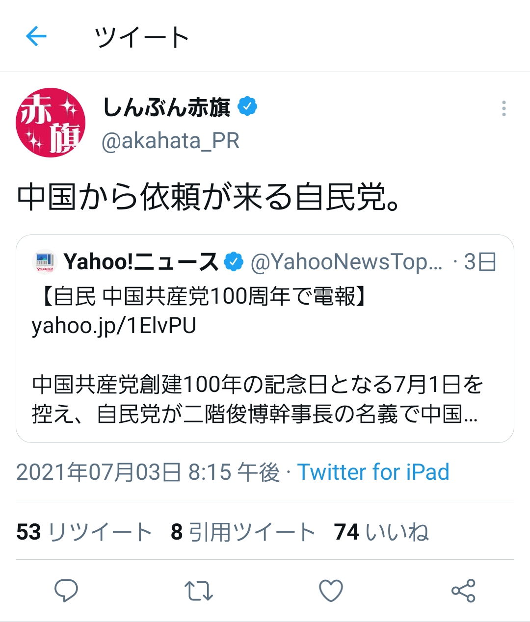View the 53 リツイート list
530x622 pixels.
tap(84, 532)
